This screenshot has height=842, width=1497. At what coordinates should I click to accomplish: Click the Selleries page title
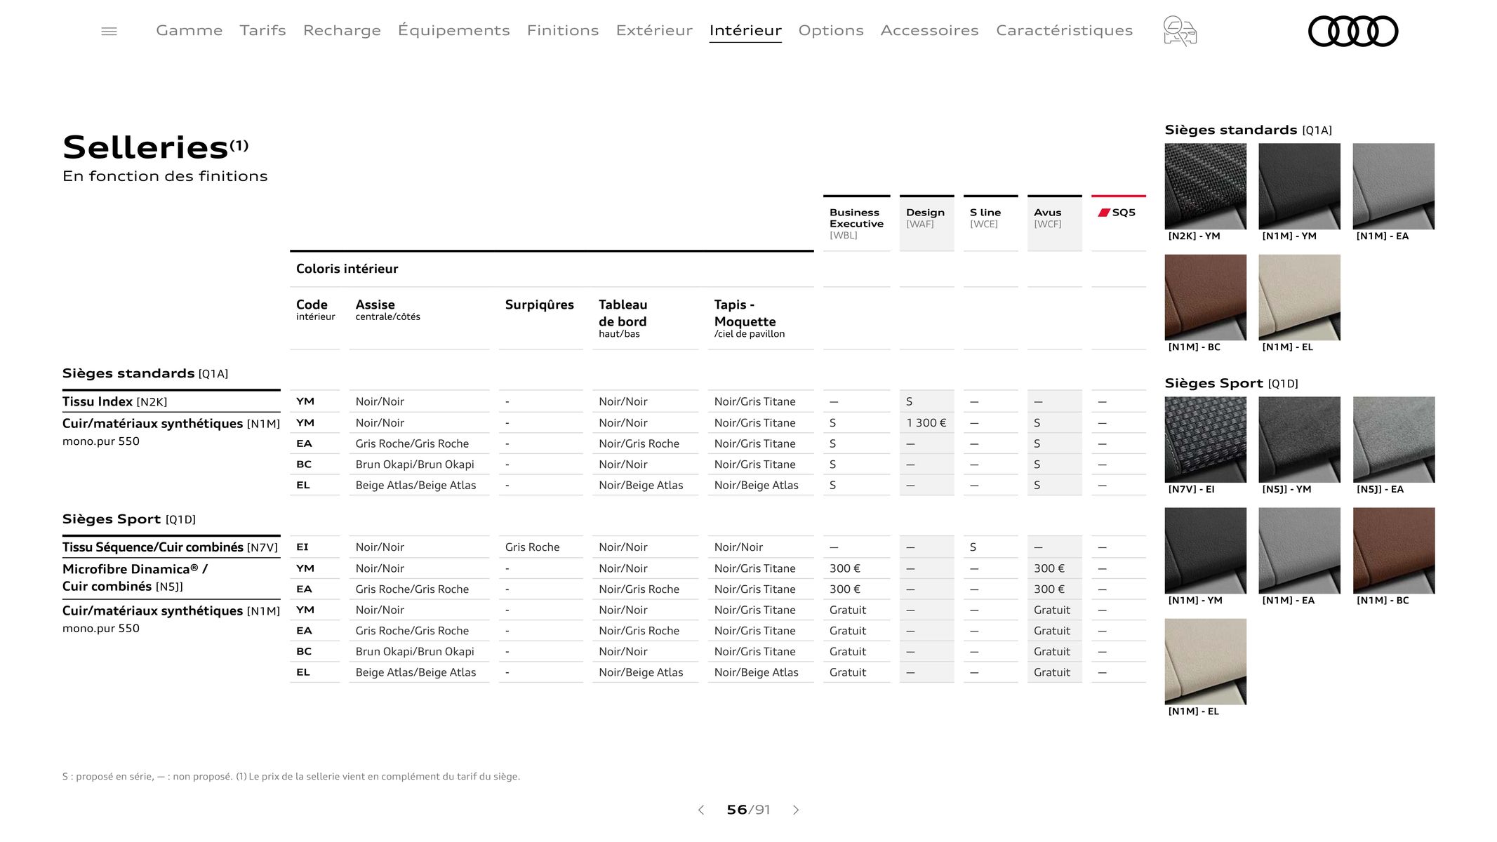click(x=155, y=147)
